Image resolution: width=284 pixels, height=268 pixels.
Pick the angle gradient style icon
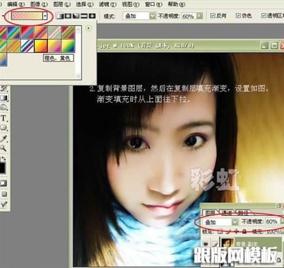click(76, 16)
